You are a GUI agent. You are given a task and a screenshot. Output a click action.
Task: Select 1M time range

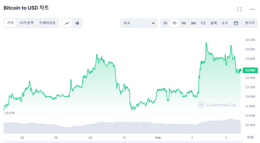point(184,23)
